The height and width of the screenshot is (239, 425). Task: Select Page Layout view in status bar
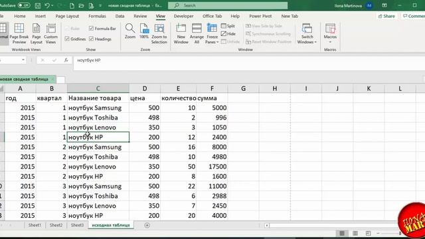point(355,233)
